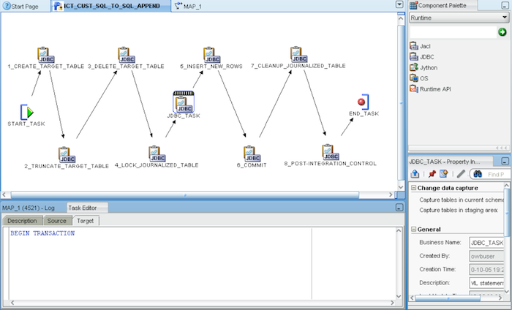Click the canvas horizontal scroll right arrow
Image resolution: width=512 pixels, height=310 pixels.
click(x=391, y=194)
